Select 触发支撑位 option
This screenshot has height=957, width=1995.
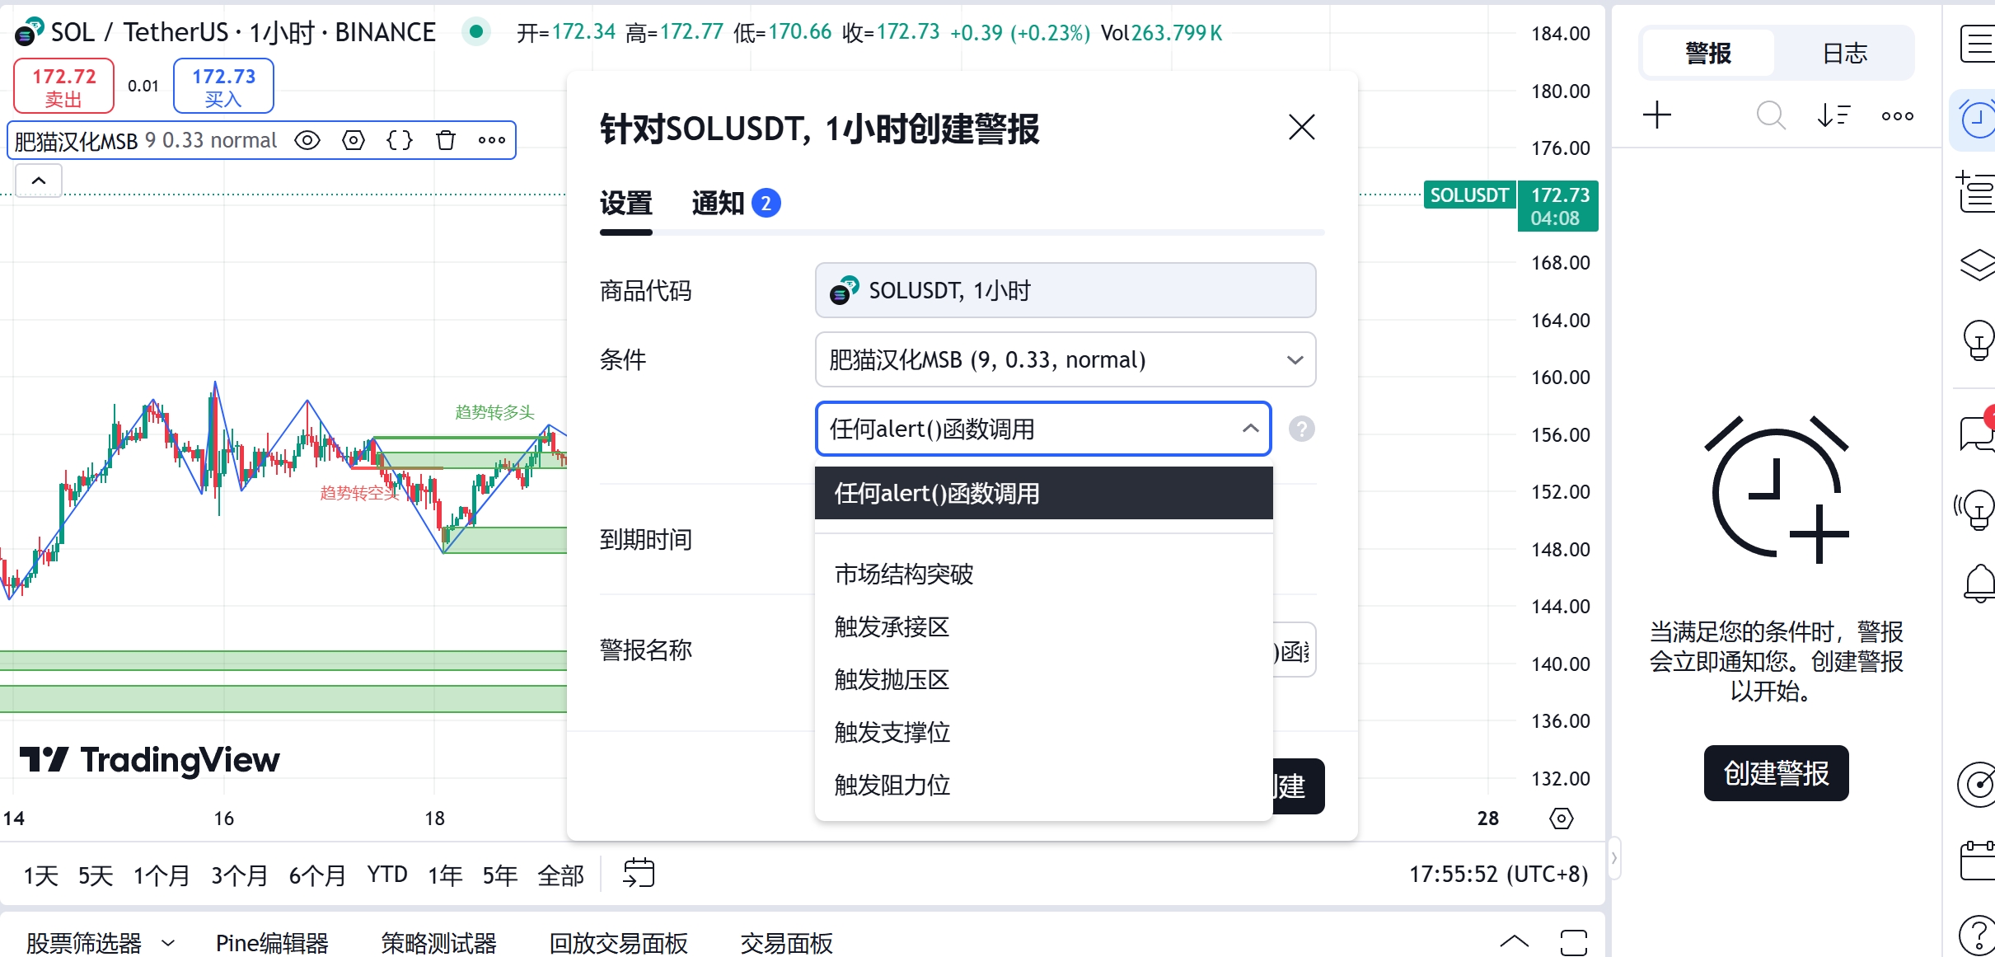click(x=1043, y=732)
